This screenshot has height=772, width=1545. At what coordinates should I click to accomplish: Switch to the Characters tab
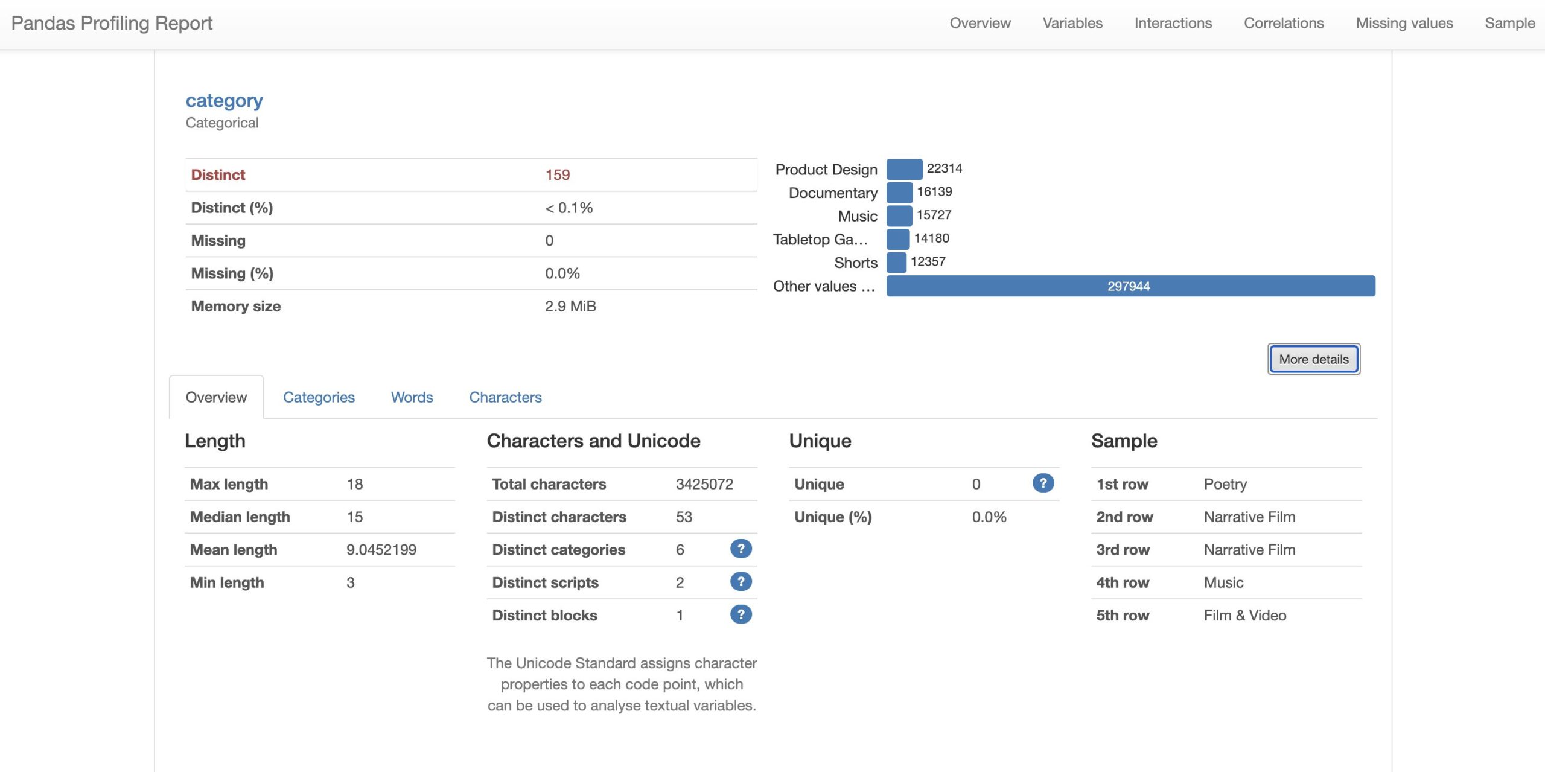click(505, 397)
